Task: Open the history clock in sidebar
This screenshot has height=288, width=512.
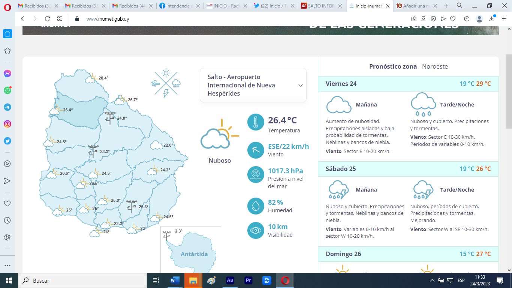Action: coord(7,220)
